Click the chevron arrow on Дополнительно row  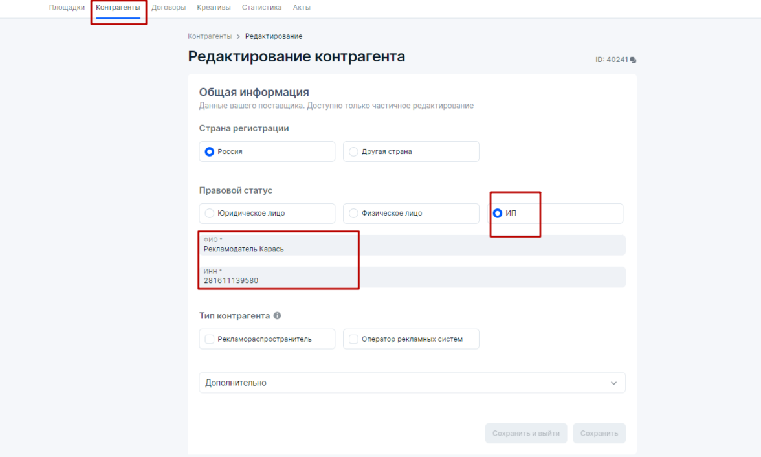[x=613, y=383]
